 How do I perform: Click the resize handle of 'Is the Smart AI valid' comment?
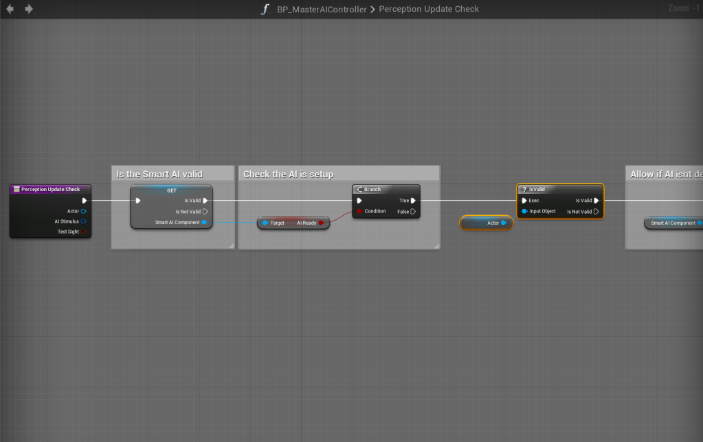coord(231,245)
